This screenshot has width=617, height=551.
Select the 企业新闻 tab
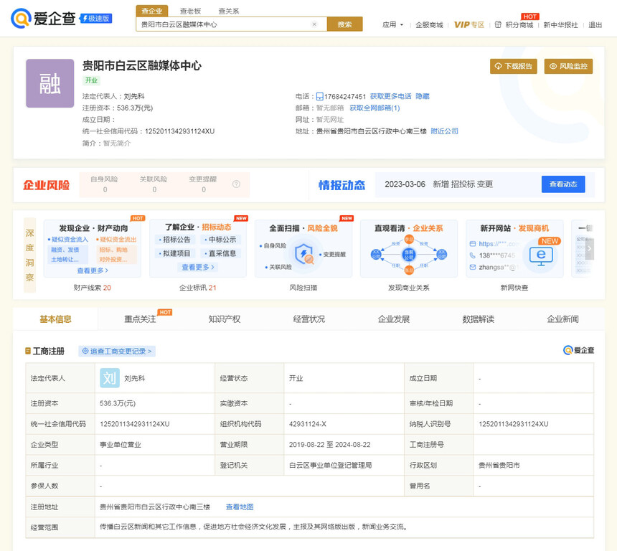pos(562,319)
